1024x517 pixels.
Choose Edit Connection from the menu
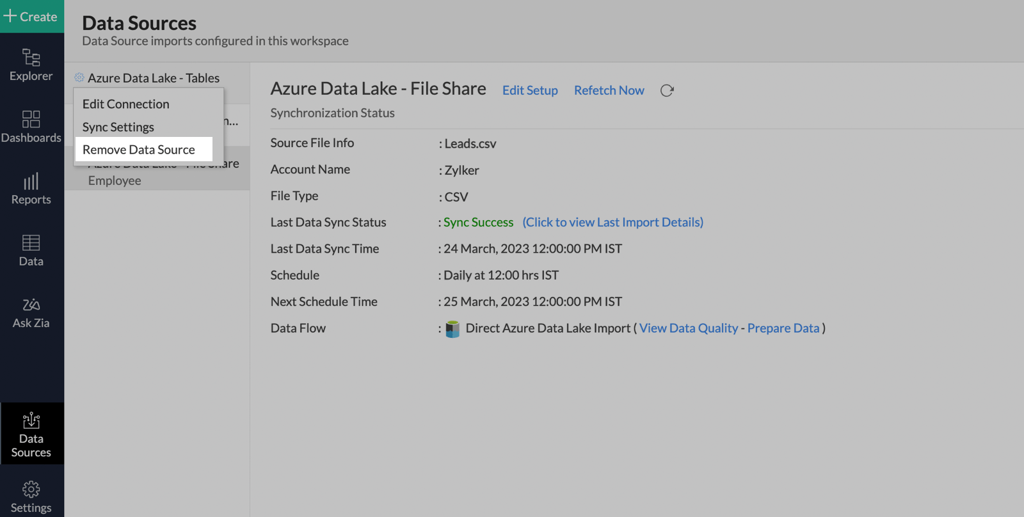click(x=126, y=104)
